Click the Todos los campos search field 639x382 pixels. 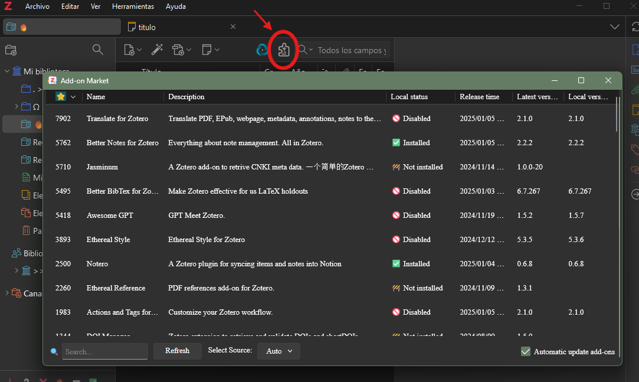pyautogui.click(x=352, y=50)
